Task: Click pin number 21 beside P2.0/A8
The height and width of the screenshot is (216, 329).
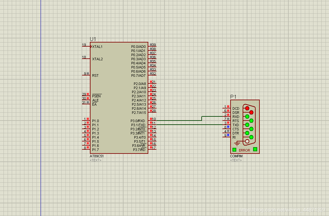Action: [154, 82]
